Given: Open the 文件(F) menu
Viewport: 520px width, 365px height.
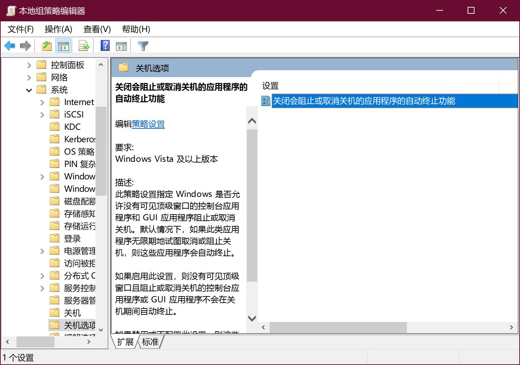Looking at the screenshot, I should tap(20, 29).
